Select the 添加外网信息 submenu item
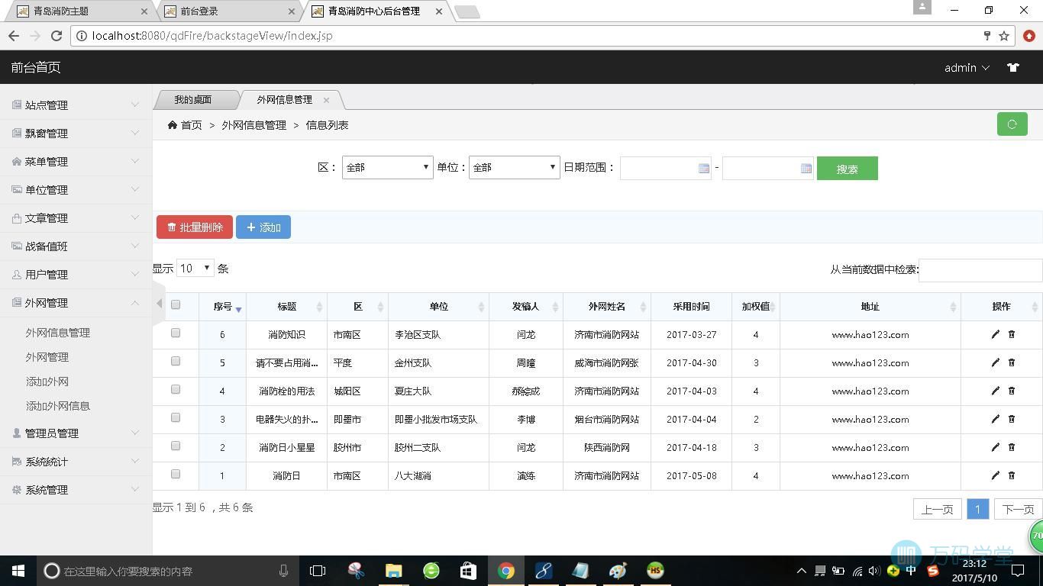The image size is (1043, 586). (58, 406)
